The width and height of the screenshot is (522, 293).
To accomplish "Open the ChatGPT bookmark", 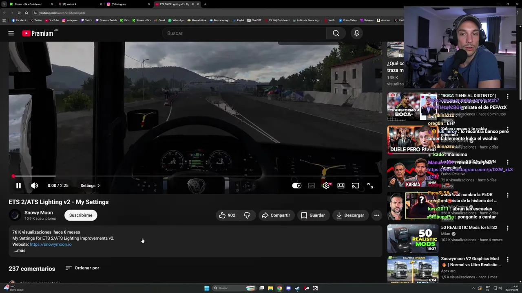I will (x=254, y=20).
